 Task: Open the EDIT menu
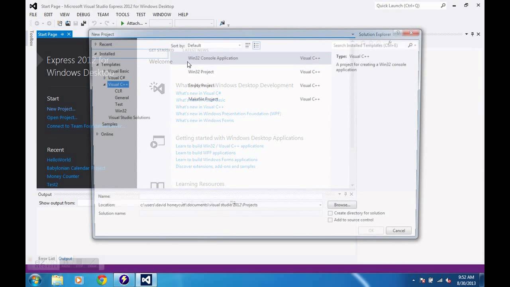point(48,15)
